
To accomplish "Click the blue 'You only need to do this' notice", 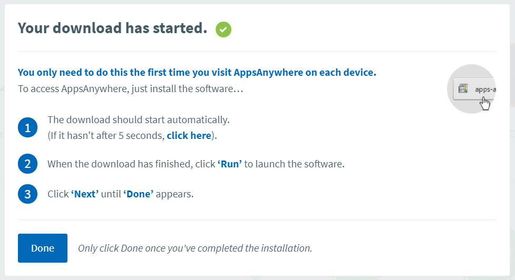I will pyautogui.click(x=197, y=73).
